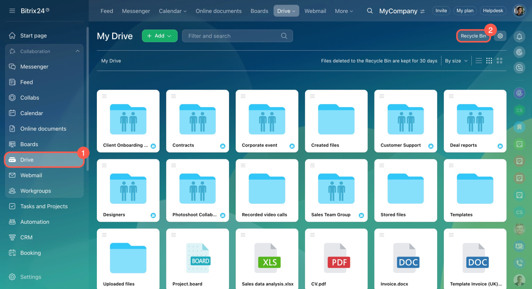
Task: Open the Webmail tab in top menu
Action: pyautogui.click(x=315, y=11)
